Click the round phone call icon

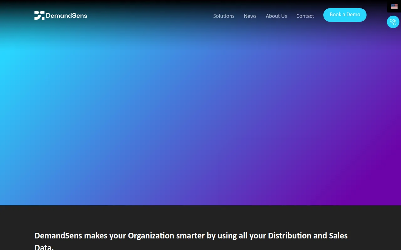[x=393, y=22]
